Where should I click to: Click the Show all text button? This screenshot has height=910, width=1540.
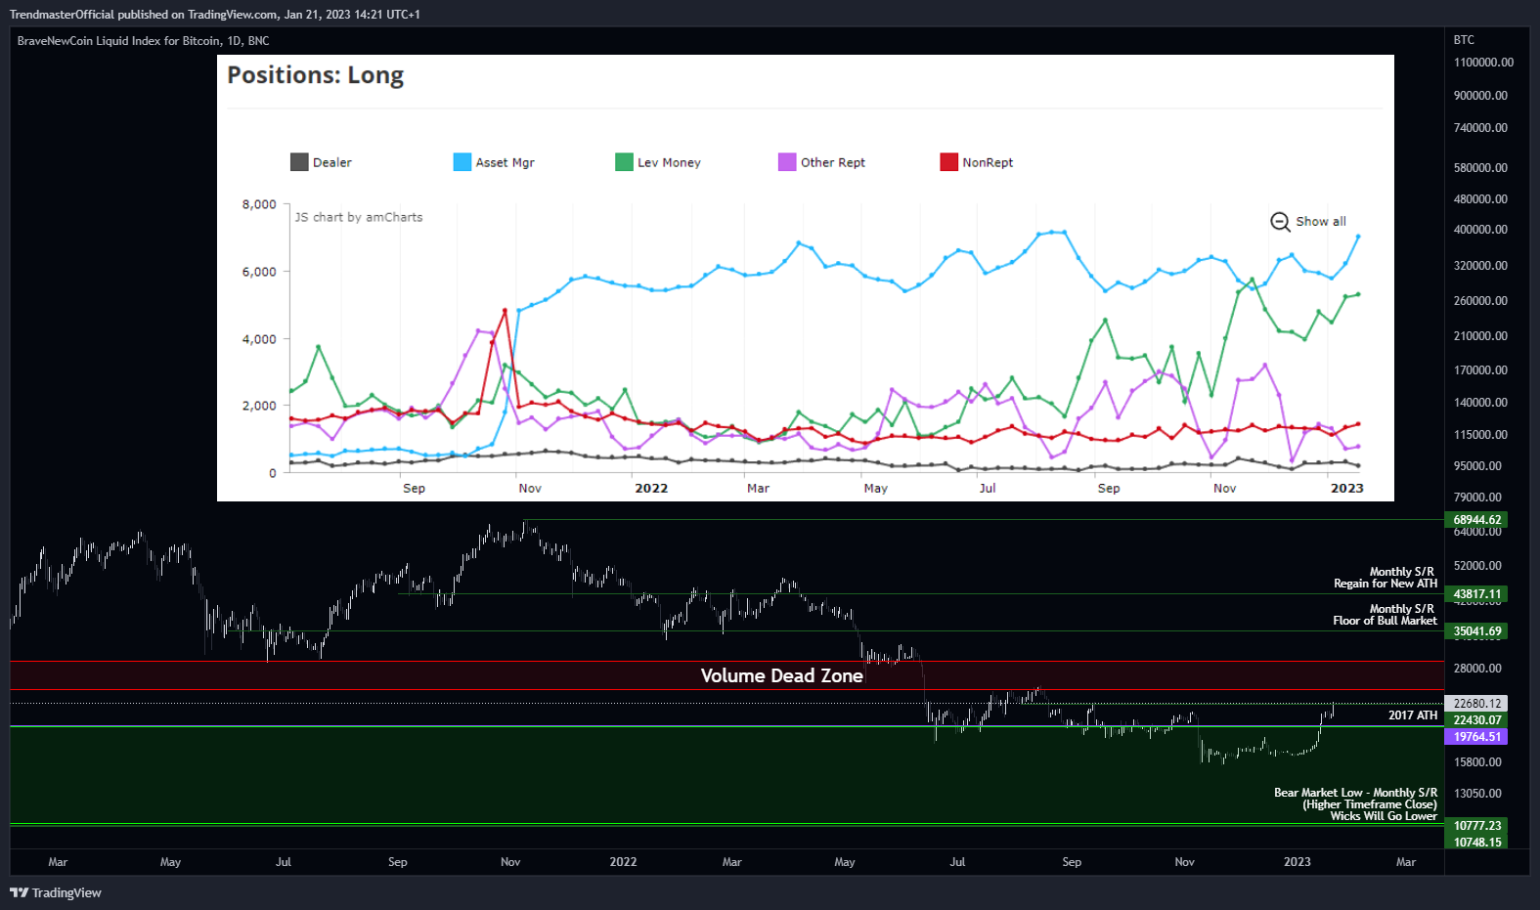(1321, 222)
